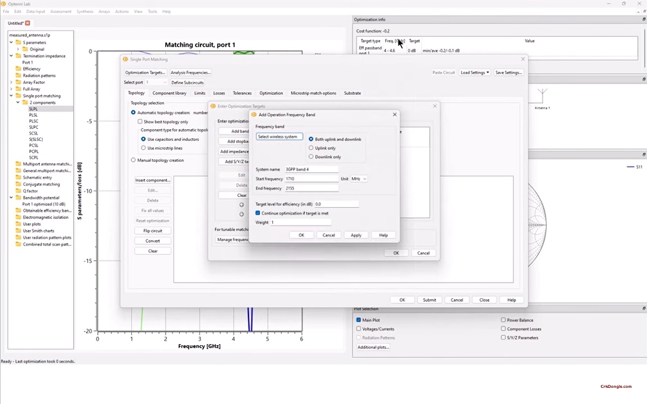The width and height of the screenshot is (647, 404).
Task: Click the down arrow below the up arrow
Action: 241,213
